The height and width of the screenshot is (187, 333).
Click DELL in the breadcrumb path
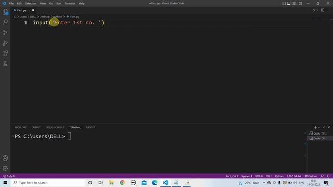click(33, 17)
